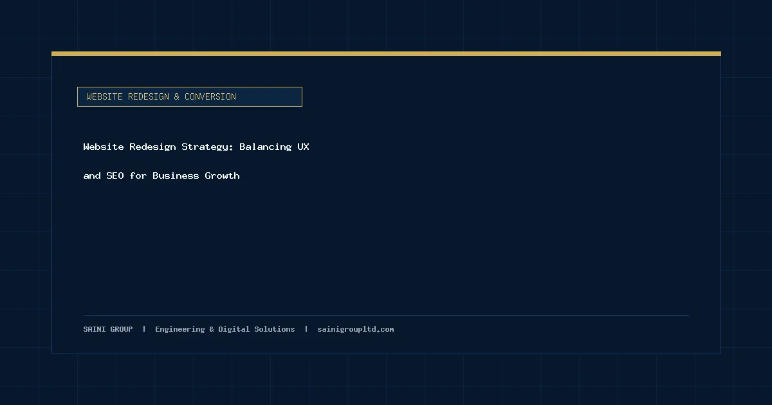Click the separator bar after SAINI GROUP
The width and height of the screenshot is (772, 405).
coord(144,329)
